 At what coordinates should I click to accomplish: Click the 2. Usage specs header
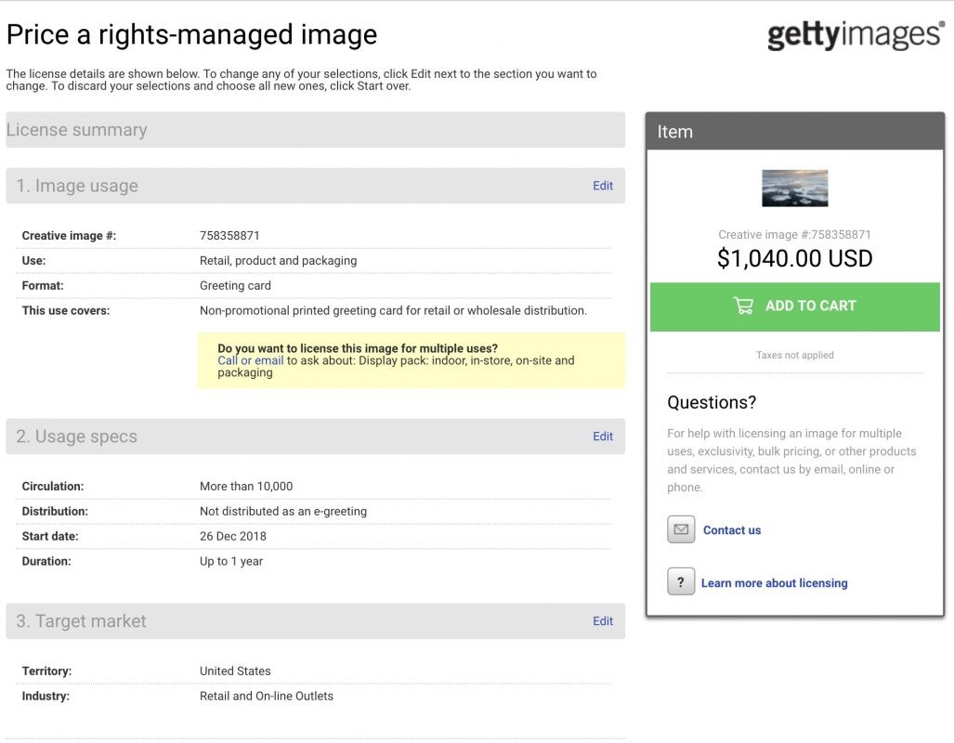point(315,437)
